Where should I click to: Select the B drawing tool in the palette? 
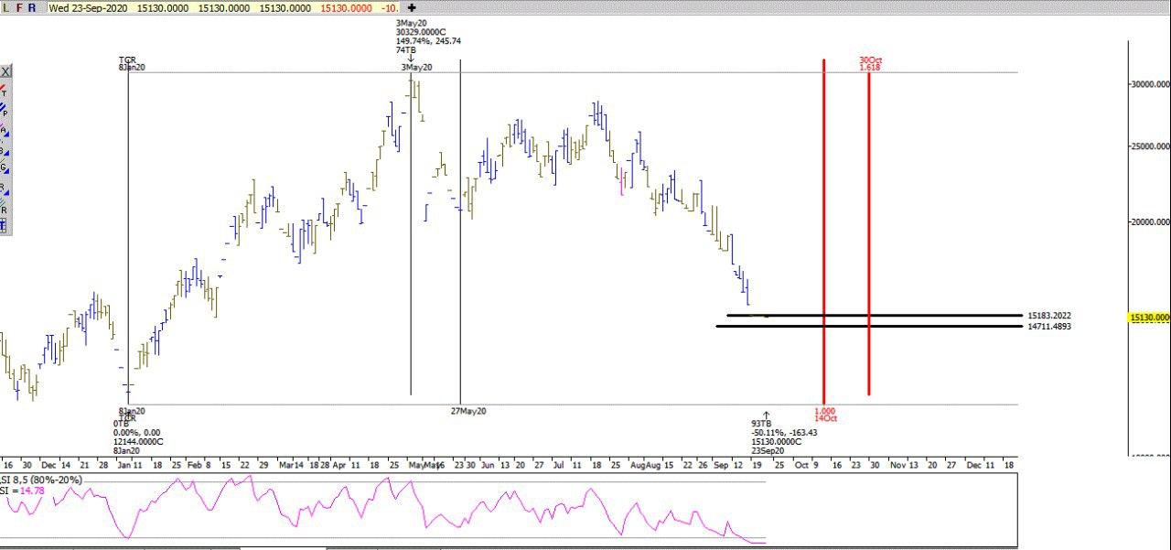4,150
